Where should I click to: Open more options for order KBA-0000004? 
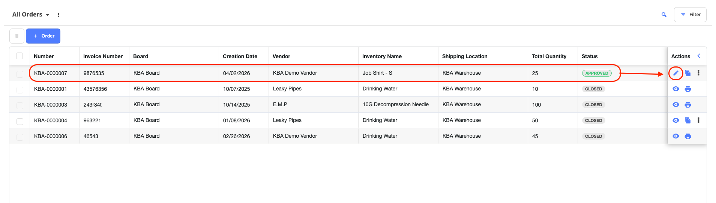coord(698,120)
